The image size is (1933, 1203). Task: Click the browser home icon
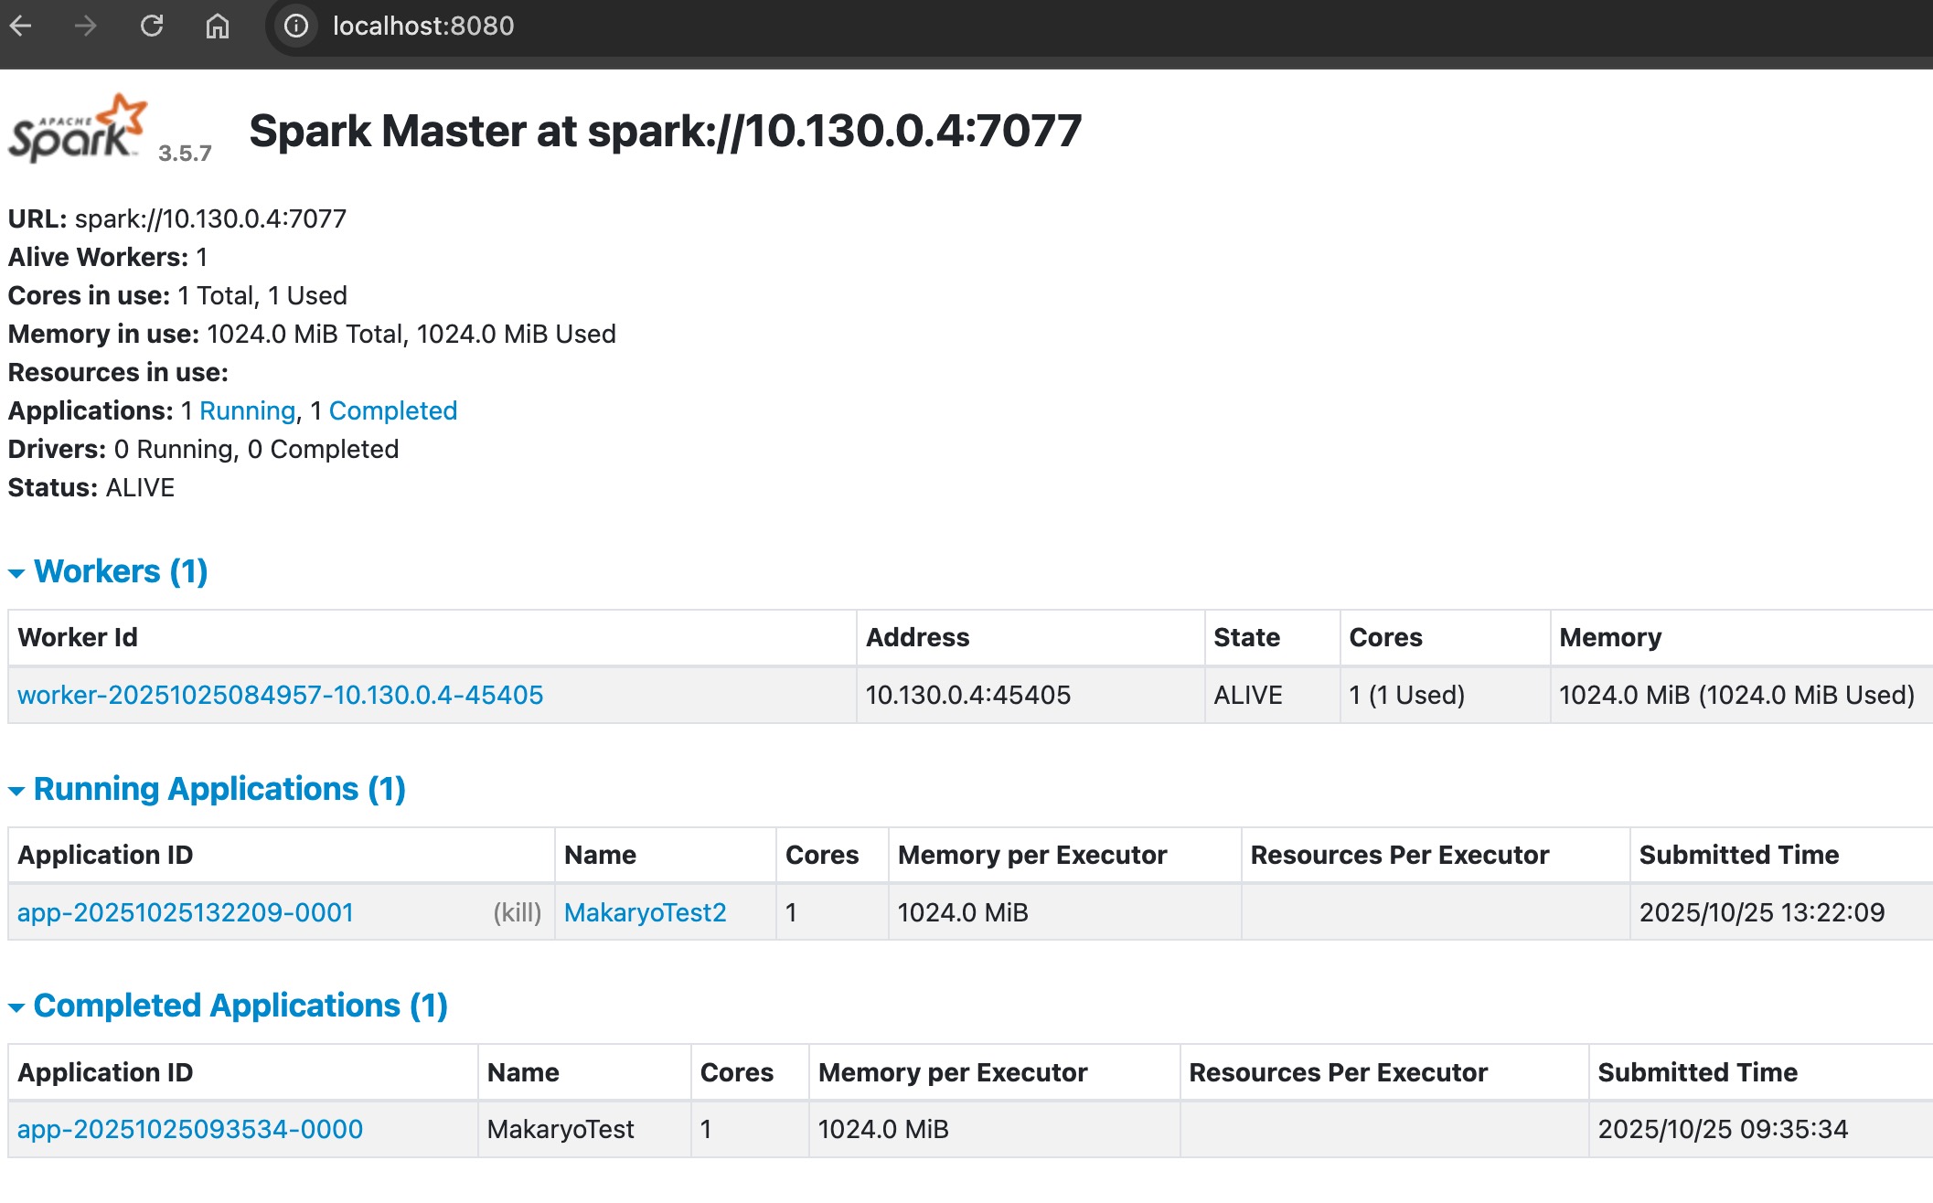pos(217,26)
